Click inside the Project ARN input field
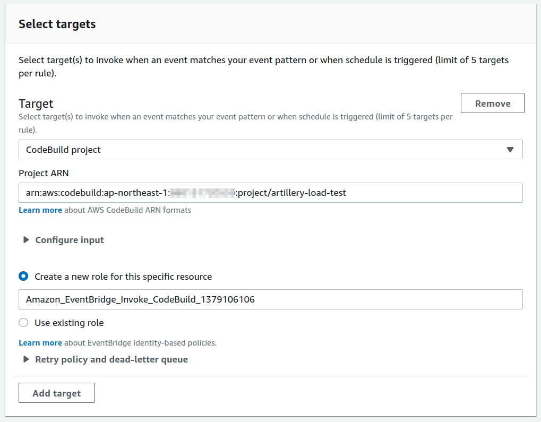 [x=270, y=193]
